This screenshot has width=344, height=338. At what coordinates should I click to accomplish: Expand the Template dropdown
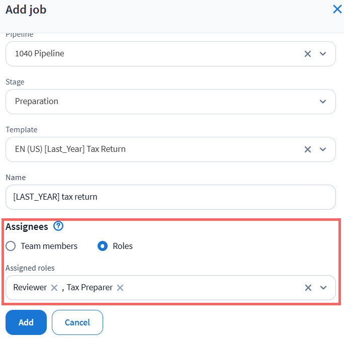[x=323, y=149]
